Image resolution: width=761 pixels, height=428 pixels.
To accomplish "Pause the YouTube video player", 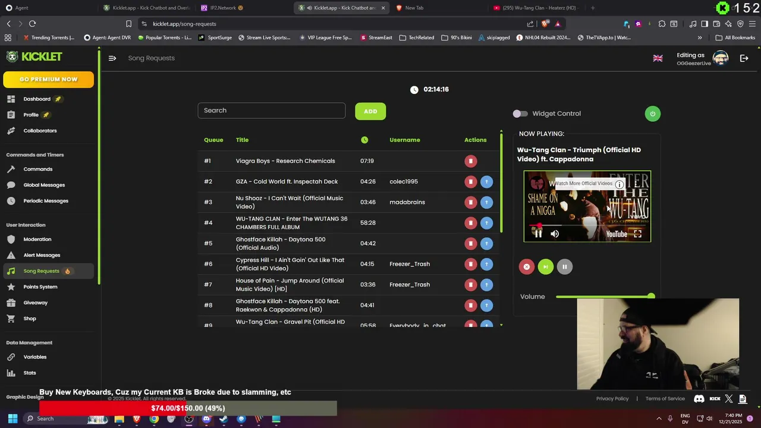I will [x=537, y=234].
